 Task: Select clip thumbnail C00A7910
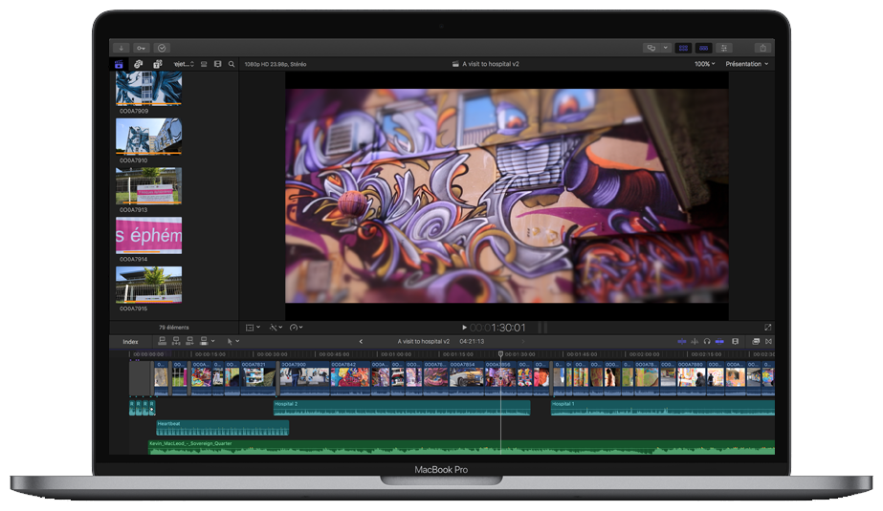point(148,136)
